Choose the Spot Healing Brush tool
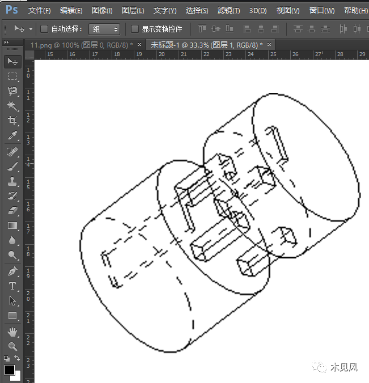 [12, 152]
